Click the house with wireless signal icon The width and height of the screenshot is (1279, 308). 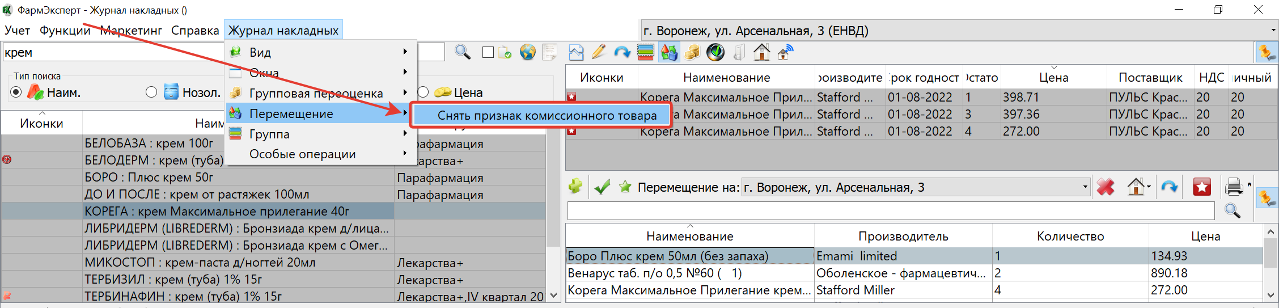tap(785, 53)
